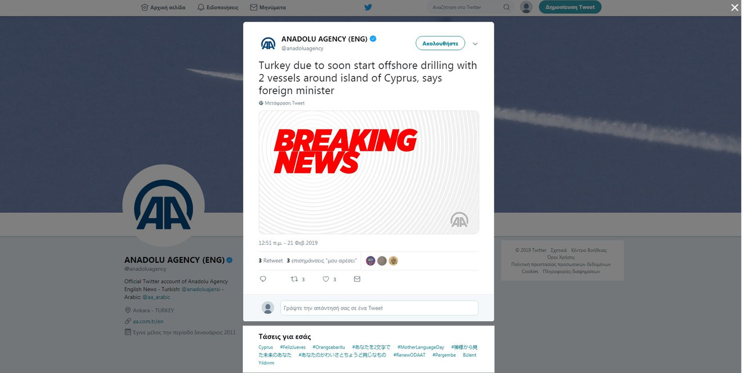The width and height of the screenshot is (742, 373).
Task: Click the reply speech bubble icon
Action: (x=263, y=279)
